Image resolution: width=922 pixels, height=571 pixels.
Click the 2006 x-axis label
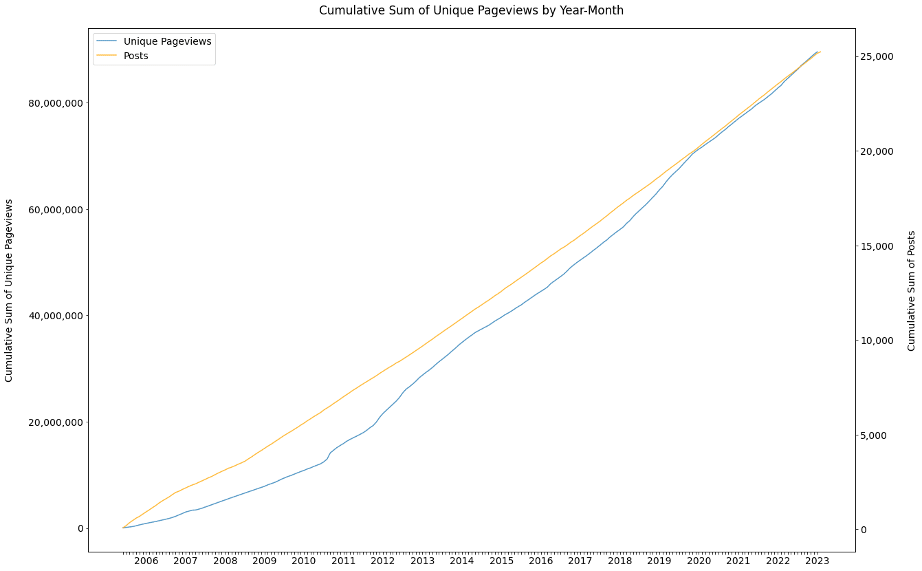pyautogui.click(x=146, y=561)
